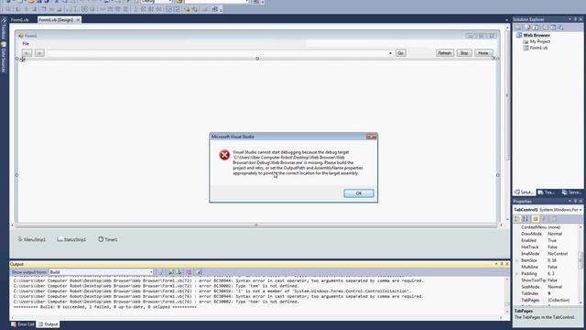The image size is (586, 330).
Task: Toggle Categorized view in Properties
Action: pyautogui.click(x=517, y=219)
